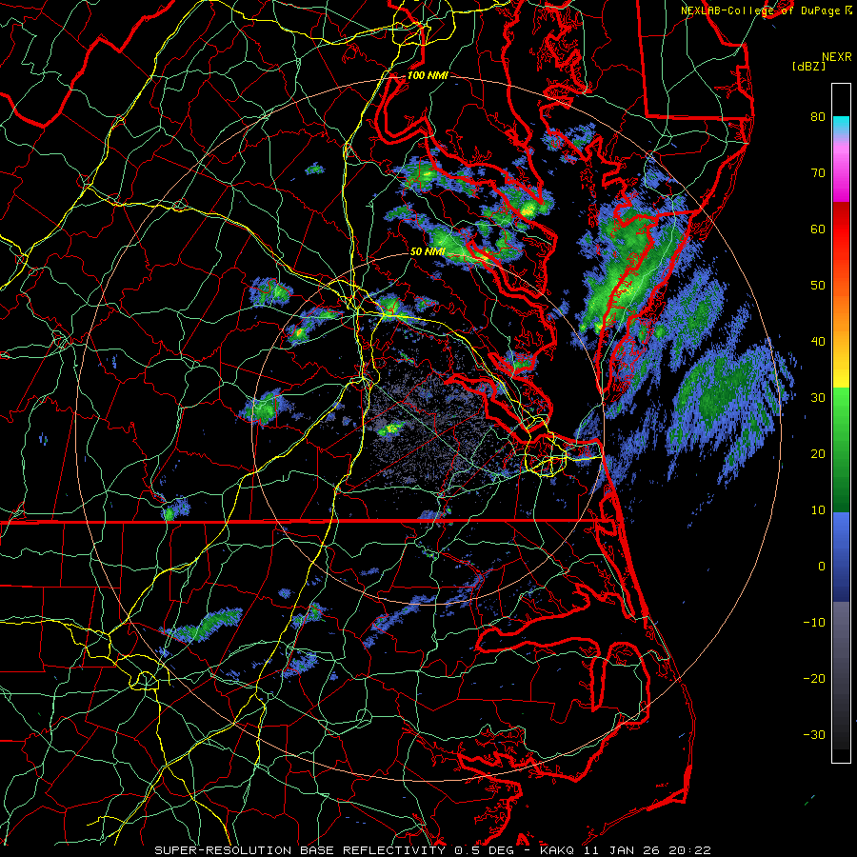Click the 70 value on the dBZ scale

(x=818, y=172)
